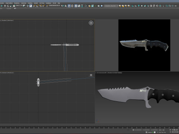
Task: Toggle the Angle Snap button
Action: tap(37, 6)
